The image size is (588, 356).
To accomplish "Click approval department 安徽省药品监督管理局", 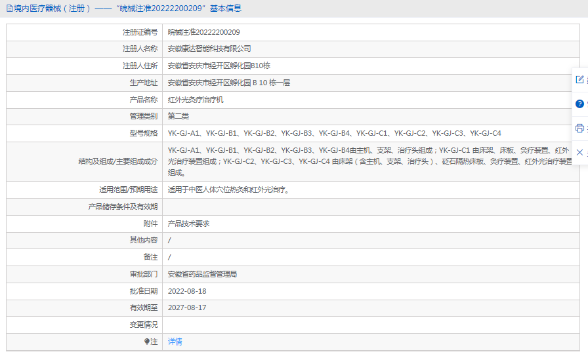I will point(202,274).
